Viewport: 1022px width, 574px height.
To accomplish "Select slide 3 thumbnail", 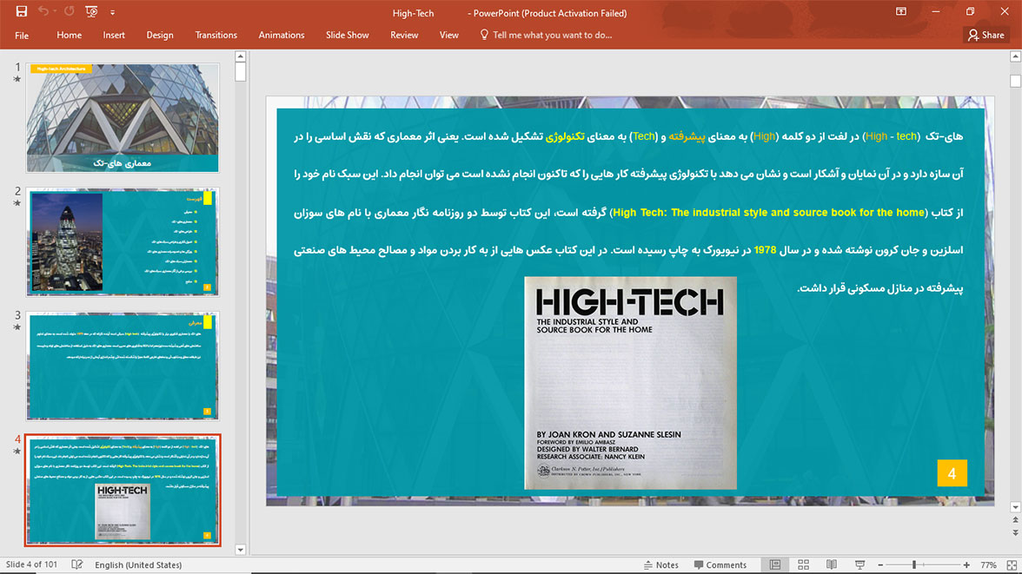I will point(123,366).
